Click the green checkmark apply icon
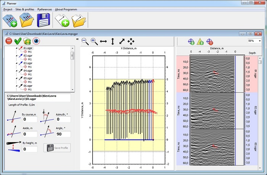Screen dimensions: 267x175 click(18, 41)
